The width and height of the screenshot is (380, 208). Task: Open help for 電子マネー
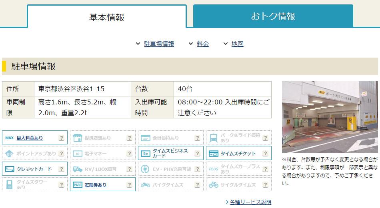click(130, 154)
